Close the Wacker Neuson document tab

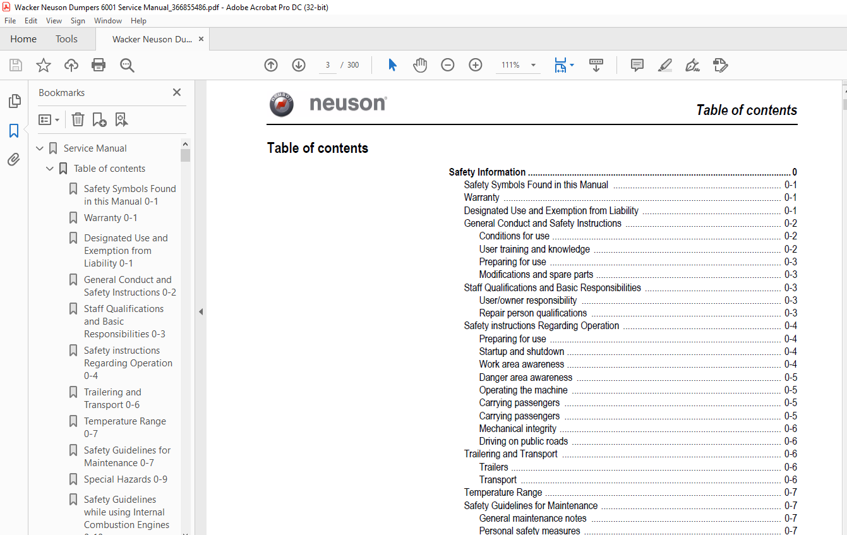[x=201, y=39]
